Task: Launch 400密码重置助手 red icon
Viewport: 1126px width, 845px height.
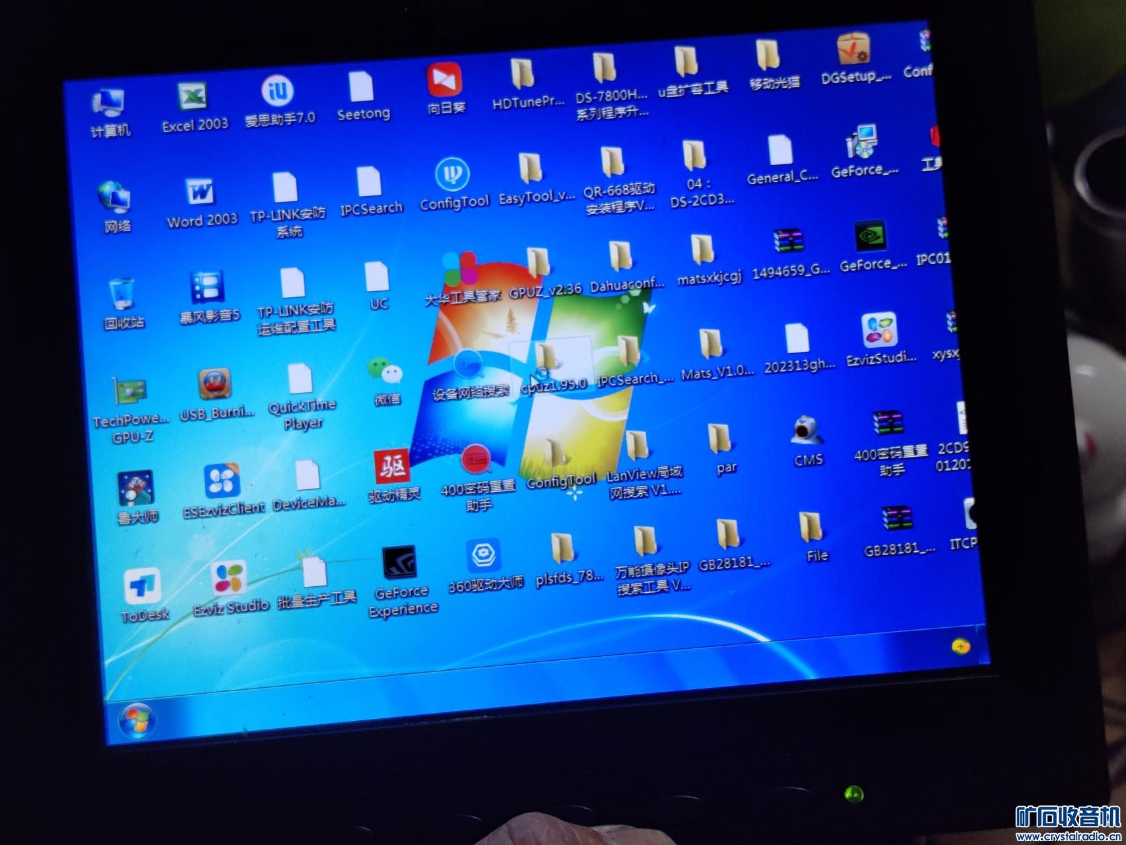Action: [475, 461]
